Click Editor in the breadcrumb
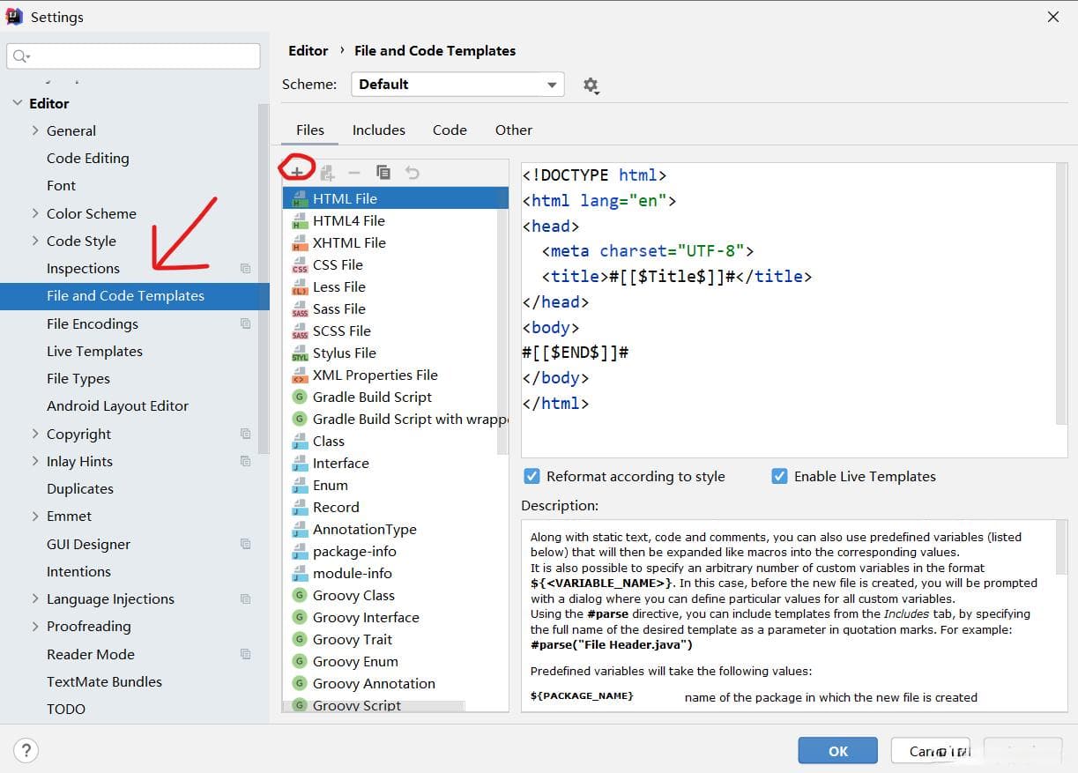 coord(309,51)
